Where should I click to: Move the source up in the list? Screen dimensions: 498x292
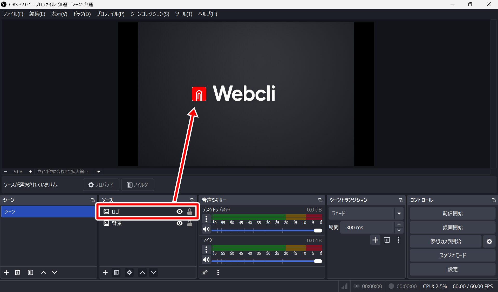coord(142,272)
